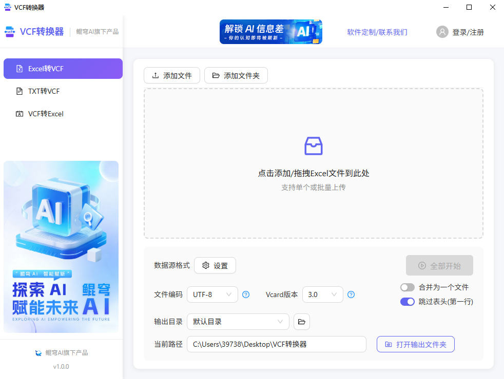Viewport: 504px width, 379px height.
Task: Click the 打开输出文件夹 button
Action: [415, 344]
